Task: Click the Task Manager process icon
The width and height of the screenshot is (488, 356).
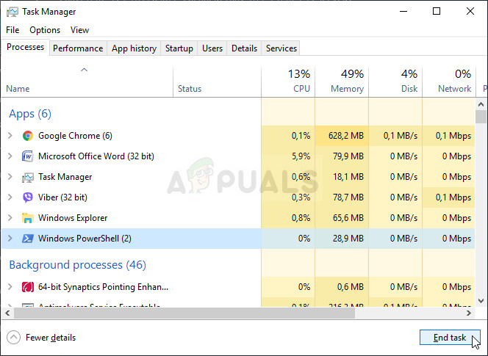Action: pyautogui.click(x=28, y=177)
